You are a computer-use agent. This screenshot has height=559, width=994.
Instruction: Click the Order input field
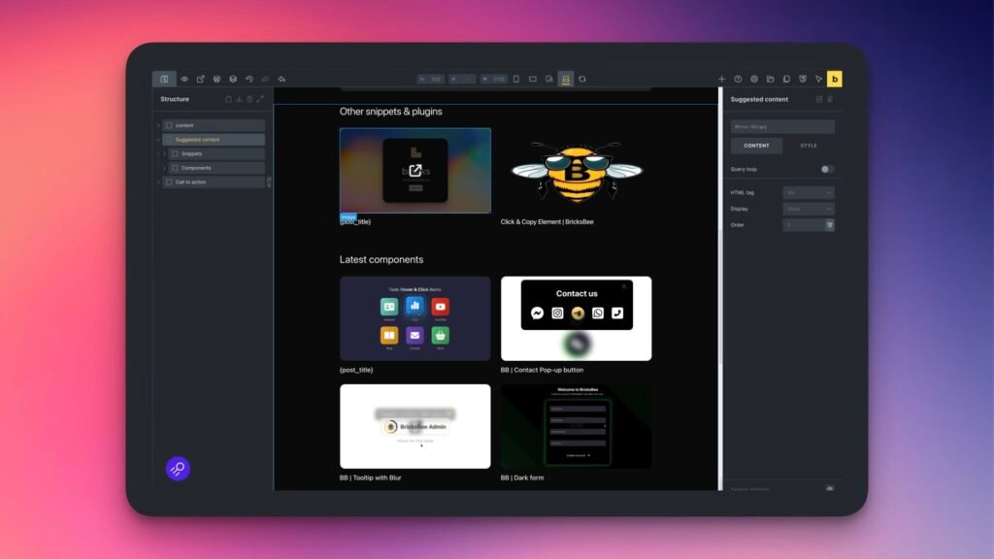pos(803,225)
